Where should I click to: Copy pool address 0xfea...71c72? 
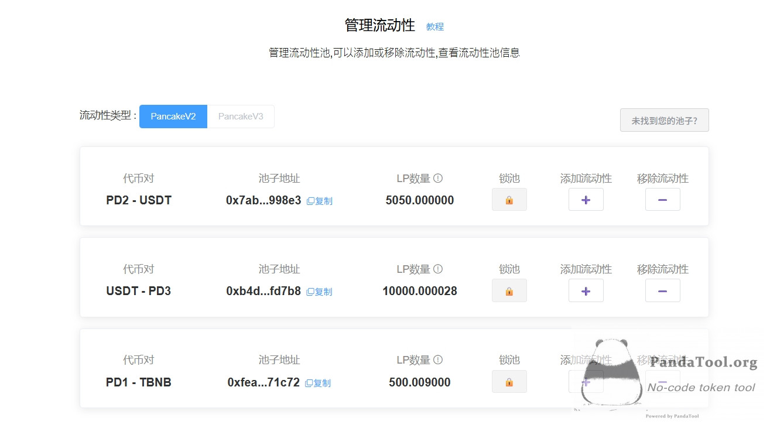[319, 383]
